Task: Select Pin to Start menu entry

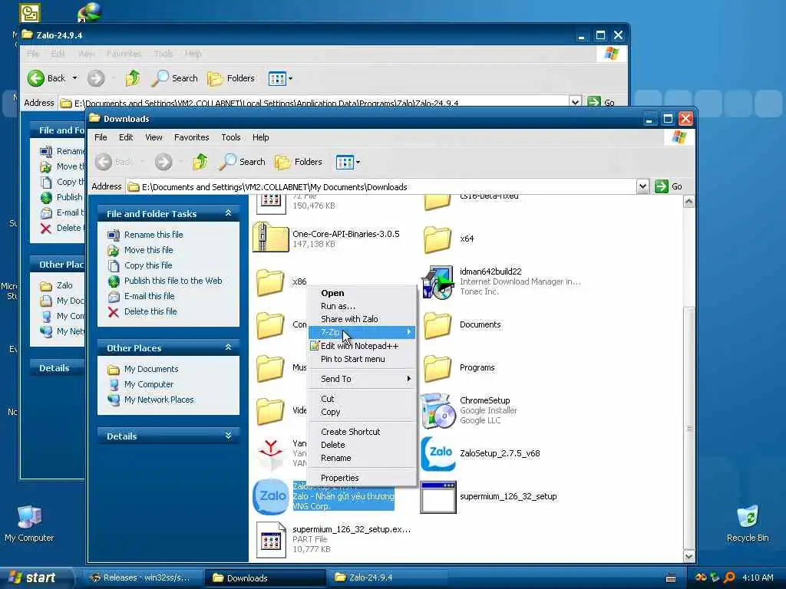Action: [x=362, y=359]
